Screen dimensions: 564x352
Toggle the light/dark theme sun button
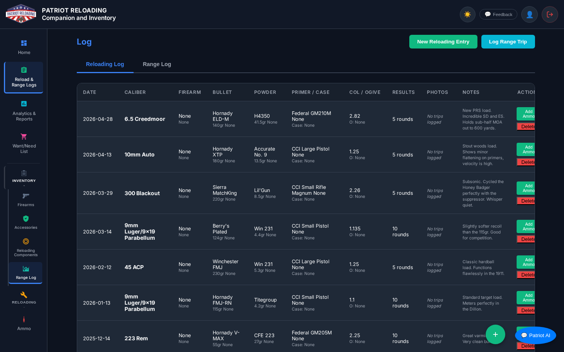(467, 14)
